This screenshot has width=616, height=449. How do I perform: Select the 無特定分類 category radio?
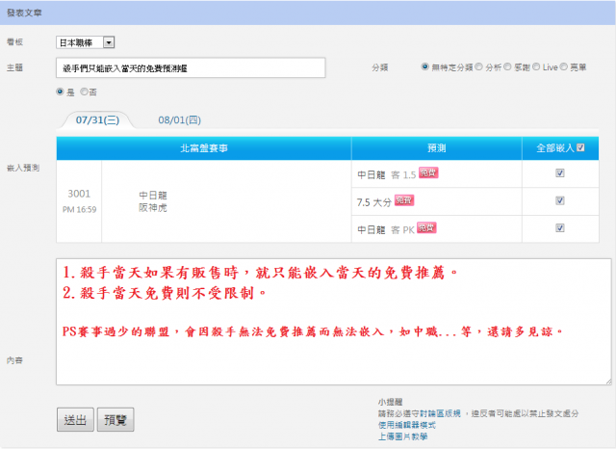425,67
